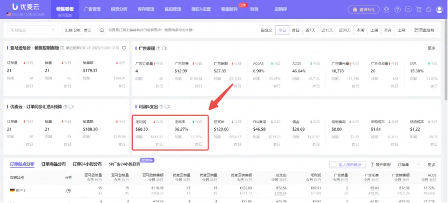Select the 上月 date range
Image resolution: width=448 pixels, height=203 pixels.
click(x=402, y=30)
